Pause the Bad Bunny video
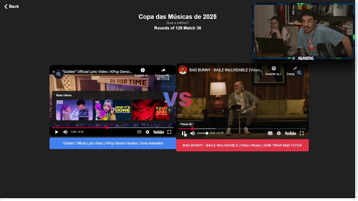 click(x=183, y=133)
